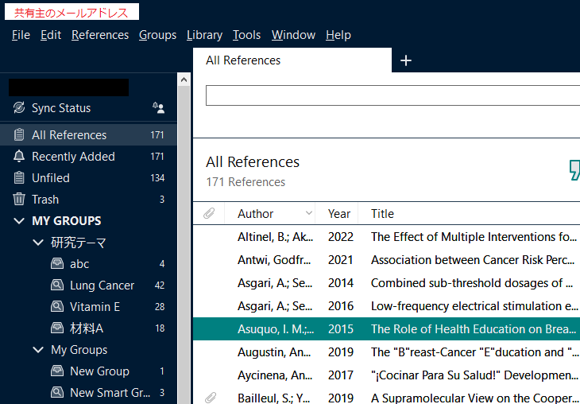Collapse the My Groups group set

37,350
